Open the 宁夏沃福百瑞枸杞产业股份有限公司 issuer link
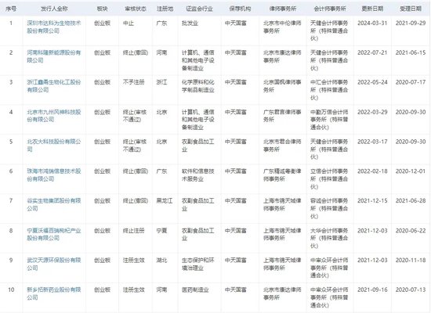 click(54, 234)
